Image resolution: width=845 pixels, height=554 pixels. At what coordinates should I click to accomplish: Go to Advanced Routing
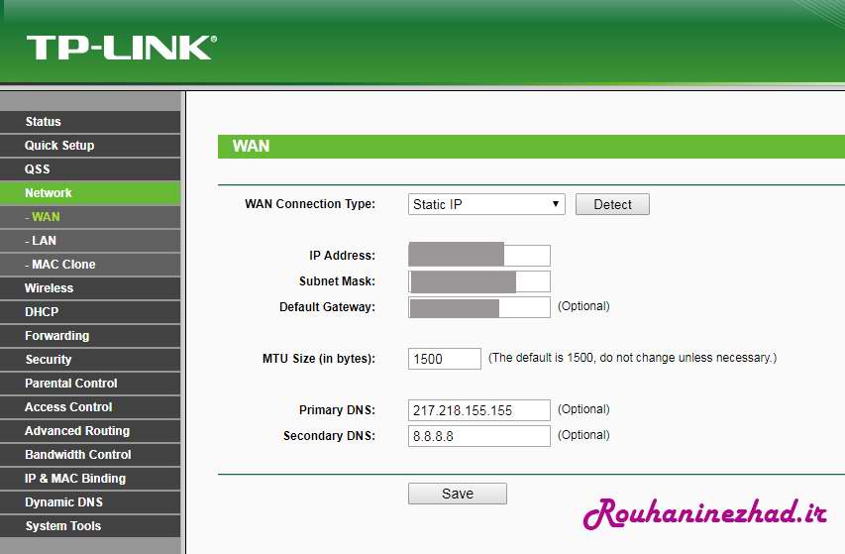[90, 430]
